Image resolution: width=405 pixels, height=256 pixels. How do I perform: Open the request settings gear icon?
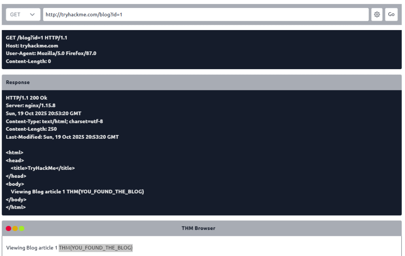coord(377,14)
